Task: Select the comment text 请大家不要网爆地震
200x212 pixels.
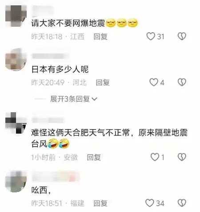Action: coord(68,23)
